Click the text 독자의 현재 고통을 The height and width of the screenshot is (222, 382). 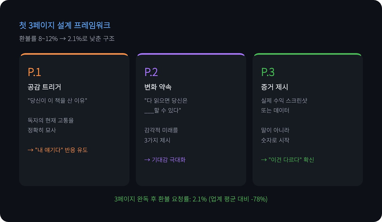(x=50, y=120)
